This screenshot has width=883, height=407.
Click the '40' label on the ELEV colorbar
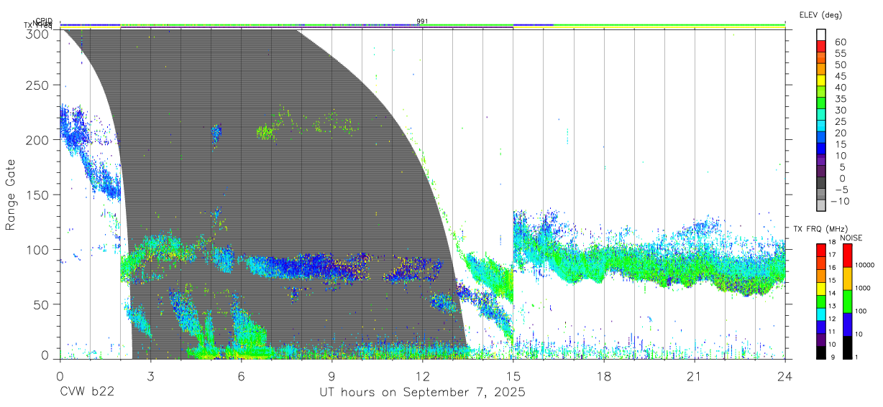pyautogui.click(x=840, y=88)
